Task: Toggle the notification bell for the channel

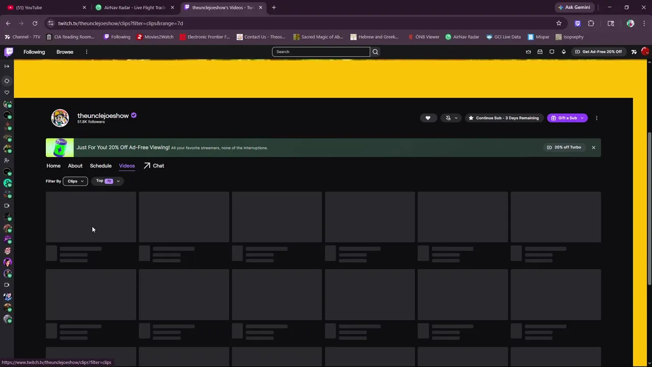Action: 448,118
